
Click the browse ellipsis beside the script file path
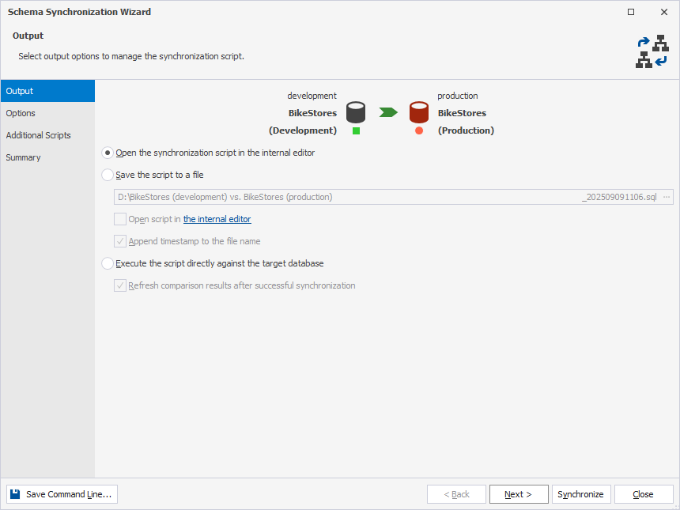click(x=667, y=196)
